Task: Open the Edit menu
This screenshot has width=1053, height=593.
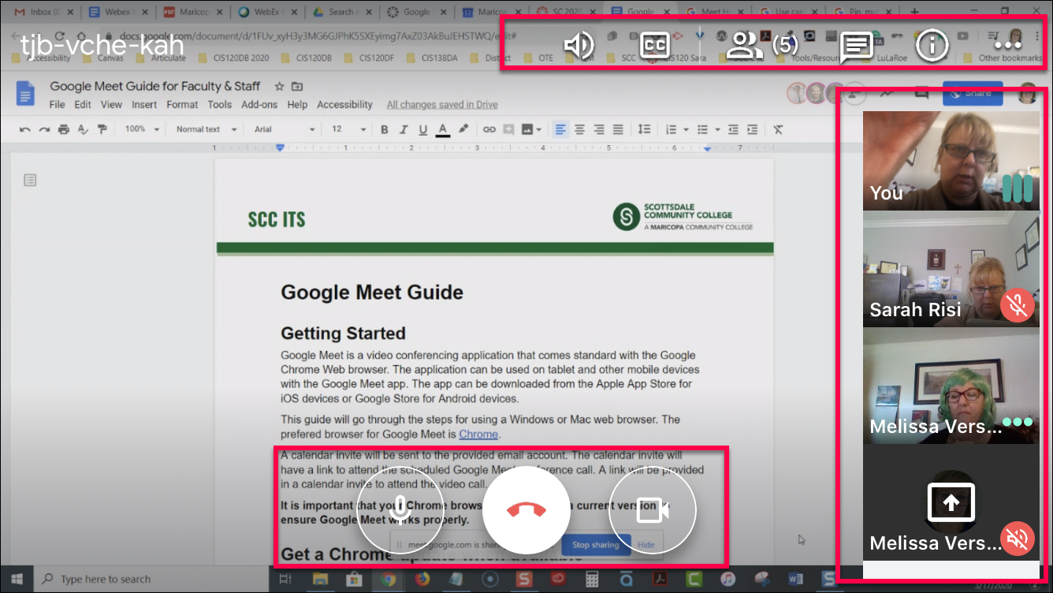Action: tap(83, 104)
